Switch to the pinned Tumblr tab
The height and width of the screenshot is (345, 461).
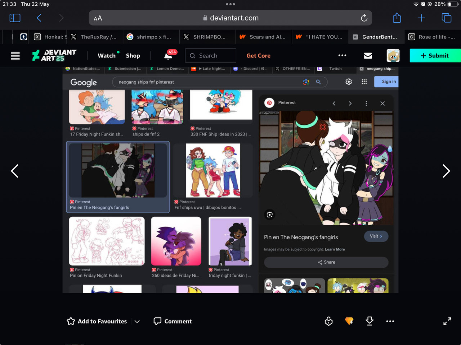(23, 37)
